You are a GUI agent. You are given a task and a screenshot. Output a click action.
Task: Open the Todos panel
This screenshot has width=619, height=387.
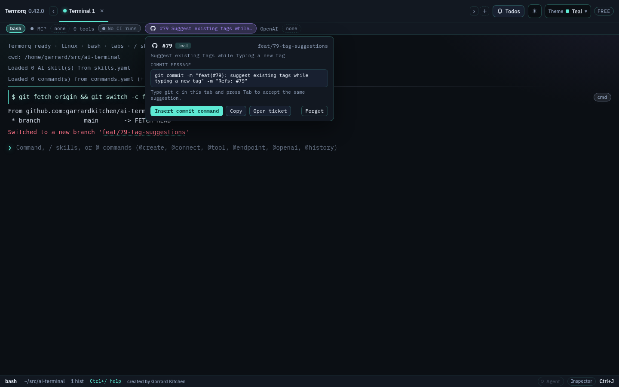click(509, 11)
